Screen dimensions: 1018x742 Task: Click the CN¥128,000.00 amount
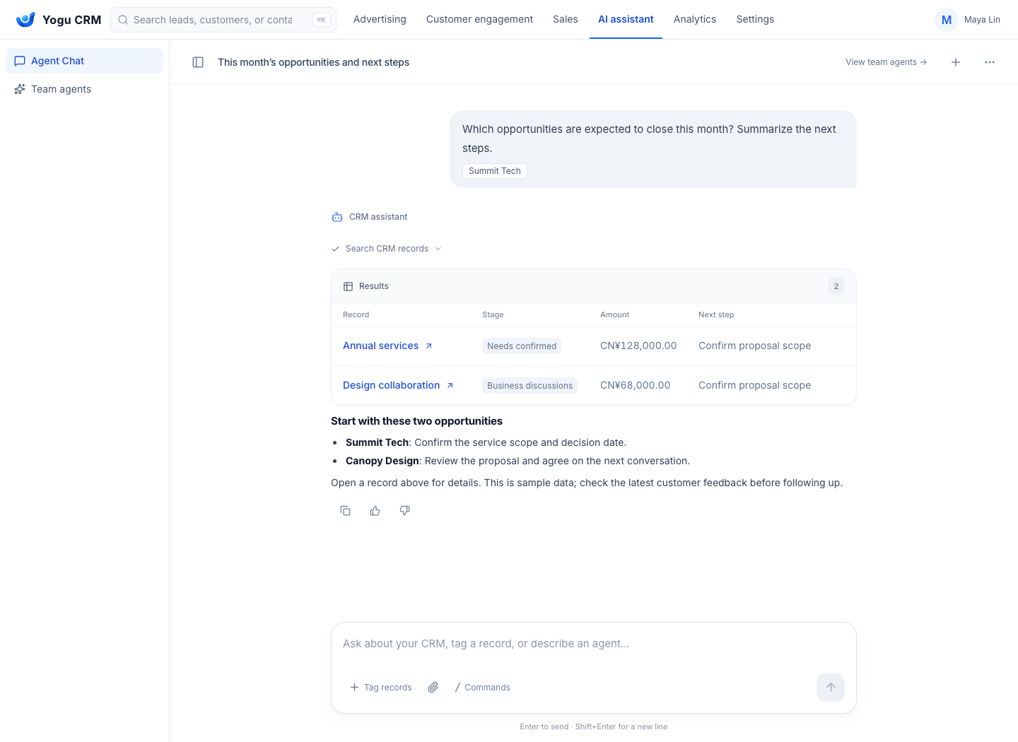click(x=638, y=346)
